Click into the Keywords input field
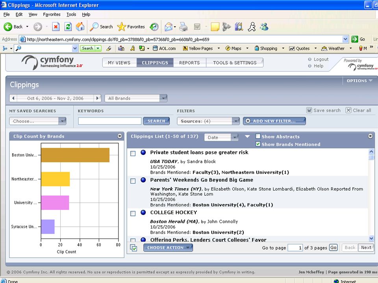Image resolution: width=378 pixels, height=283 pixels. click(110, 121)
